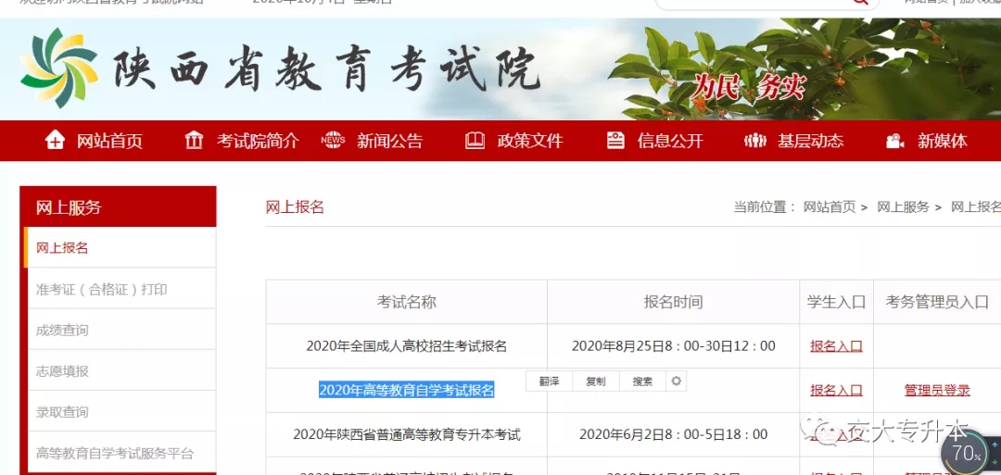
Task: Open 新媒体 menu item
Action: pyautogui.click(x=943, y=141)
